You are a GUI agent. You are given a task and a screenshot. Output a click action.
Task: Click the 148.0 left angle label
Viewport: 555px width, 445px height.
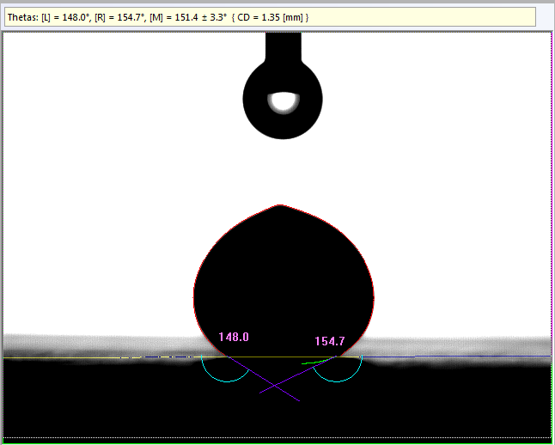[234, 337]
